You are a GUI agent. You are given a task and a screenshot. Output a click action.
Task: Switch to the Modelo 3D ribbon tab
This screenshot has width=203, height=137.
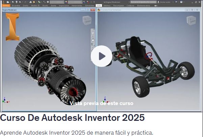pos(35,5)
